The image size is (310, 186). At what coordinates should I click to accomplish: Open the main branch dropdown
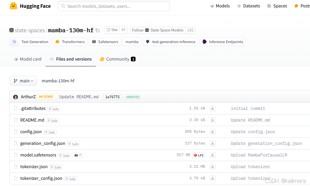pos(23,81)
